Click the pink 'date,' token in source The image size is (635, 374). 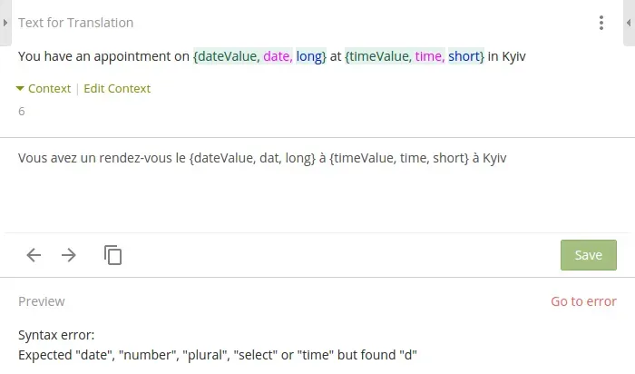tap(278, 56)
